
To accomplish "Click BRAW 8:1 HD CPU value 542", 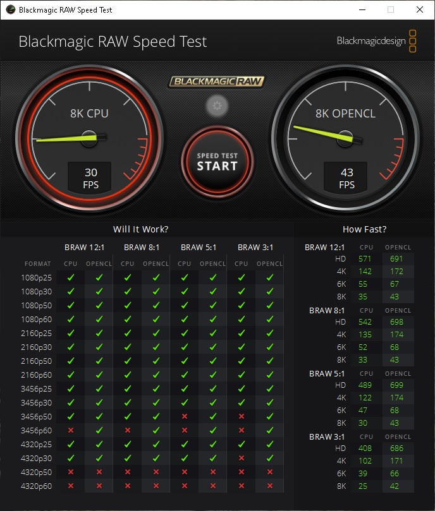I will pyautogui.click(x=365, y=322).
